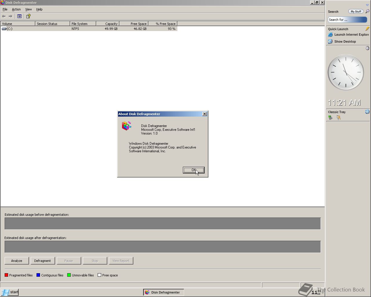The height and width of the screenshot is (297, 371).
Task: Sort by the % Free Space column header
Action: point(163,24)
